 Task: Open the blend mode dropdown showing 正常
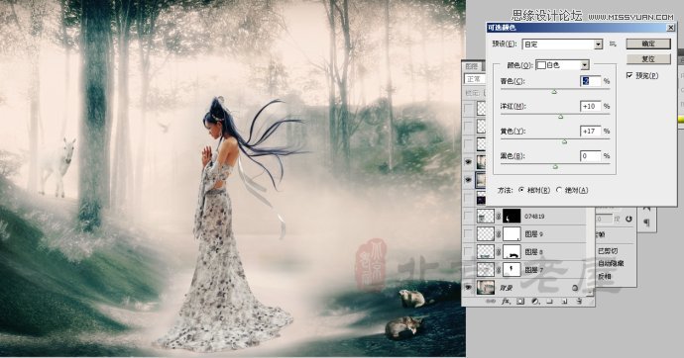(x=475, y=79)
